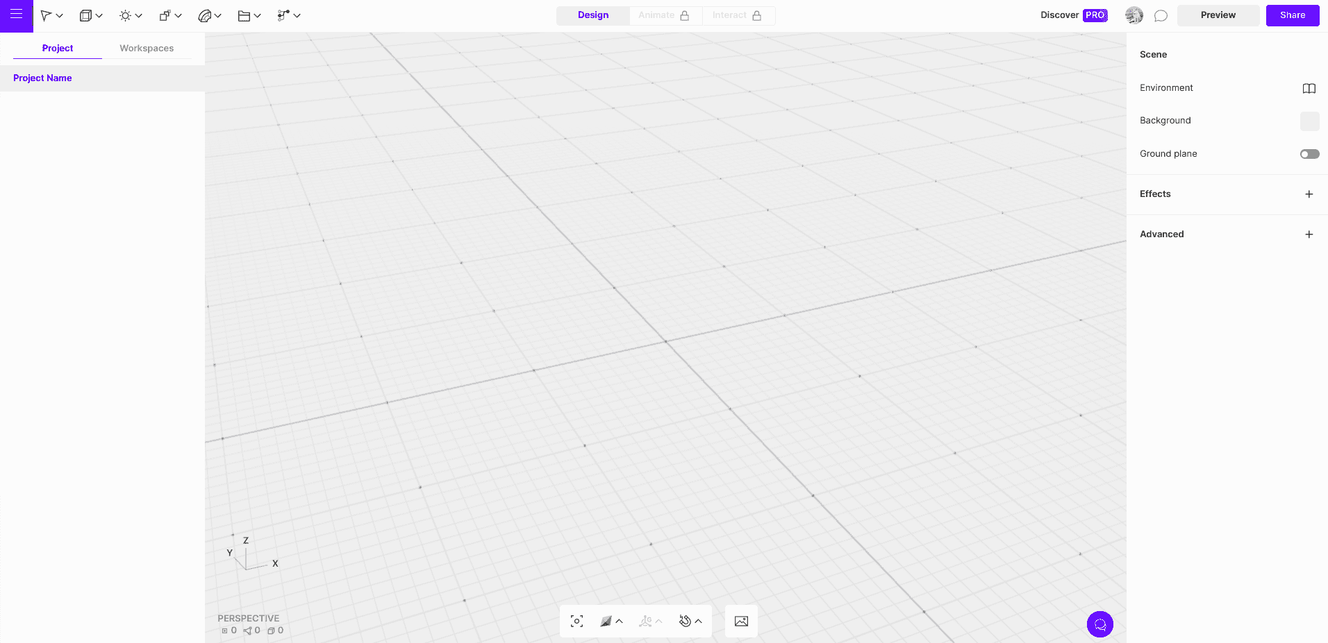Click the XYZ axis orientation gizmo
Screen dimensions: 1328x643
point(251,554)
